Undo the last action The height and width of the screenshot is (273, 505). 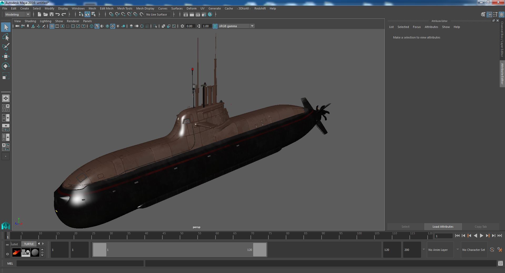tap(58, 14)
